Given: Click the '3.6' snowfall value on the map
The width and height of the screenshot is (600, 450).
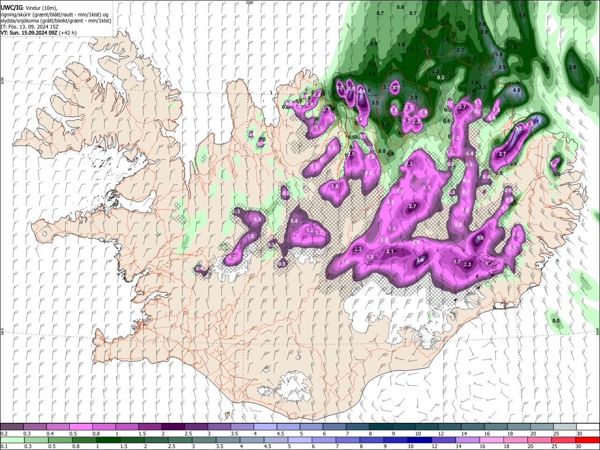Looking at the screenshot, I should 480,238.
